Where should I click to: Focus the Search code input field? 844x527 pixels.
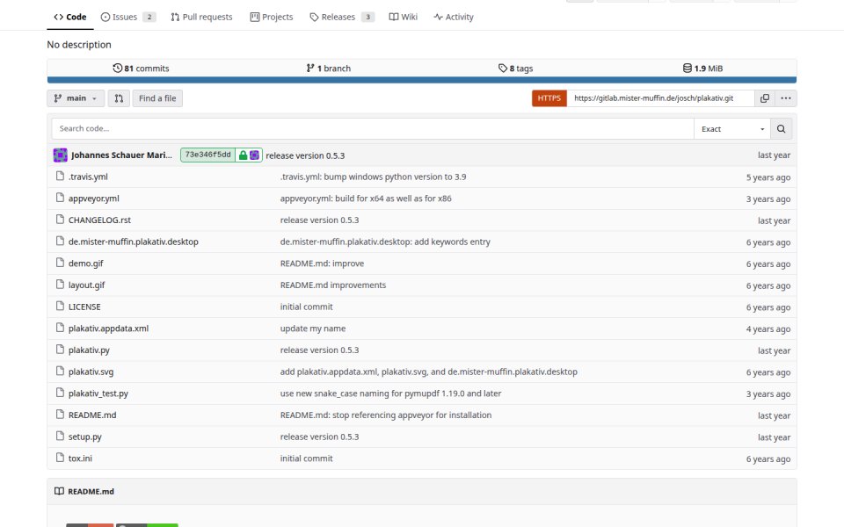373,129
